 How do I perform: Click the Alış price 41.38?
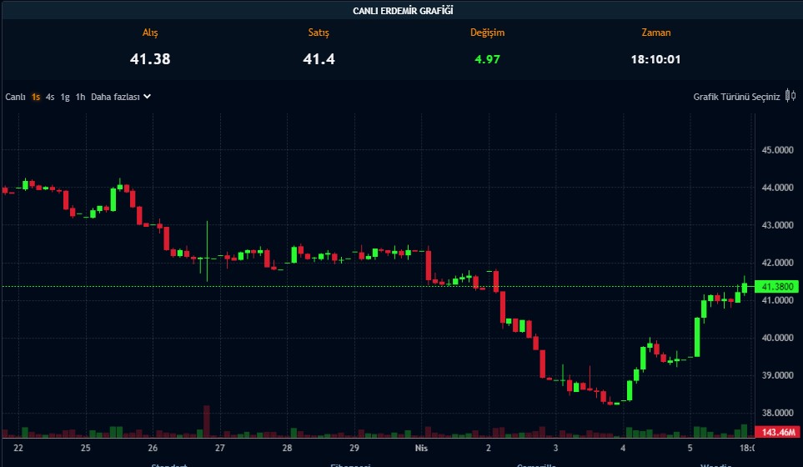pyautogui.click(x=150, y=59)
